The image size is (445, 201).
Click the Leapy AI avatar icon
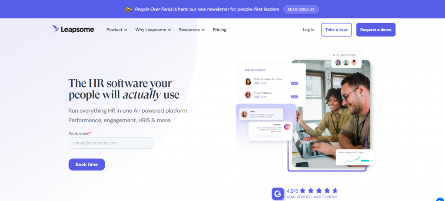tap(287, 127)
